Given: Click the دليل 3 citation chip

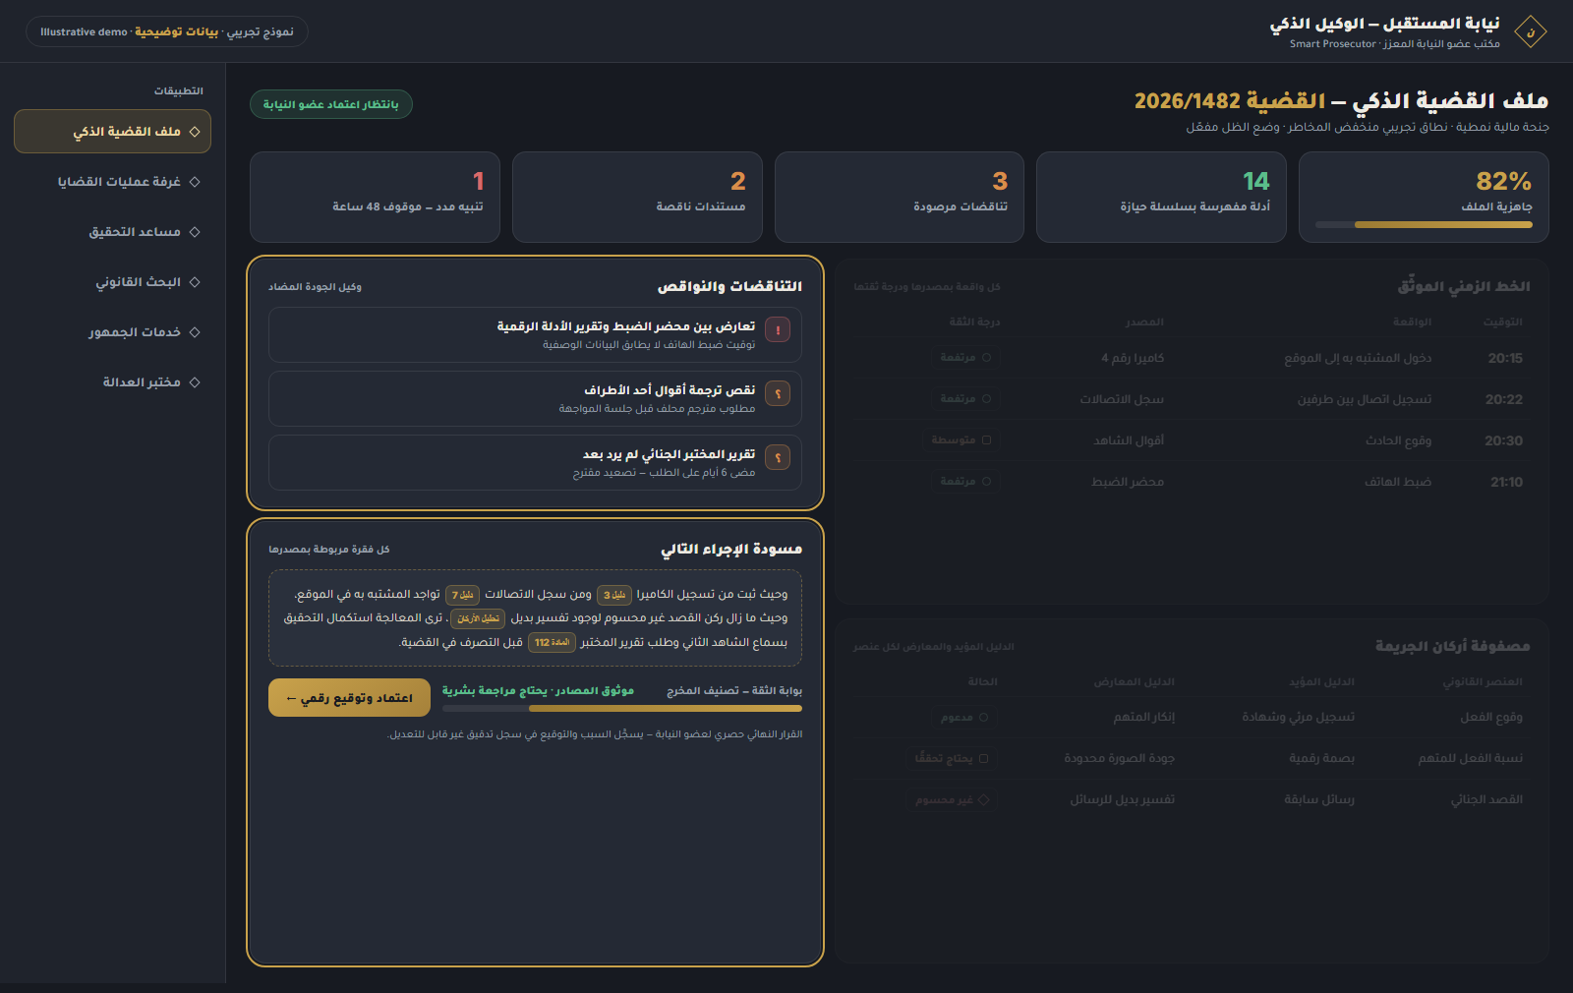Looking at the screenshot, I should point(614,595).
